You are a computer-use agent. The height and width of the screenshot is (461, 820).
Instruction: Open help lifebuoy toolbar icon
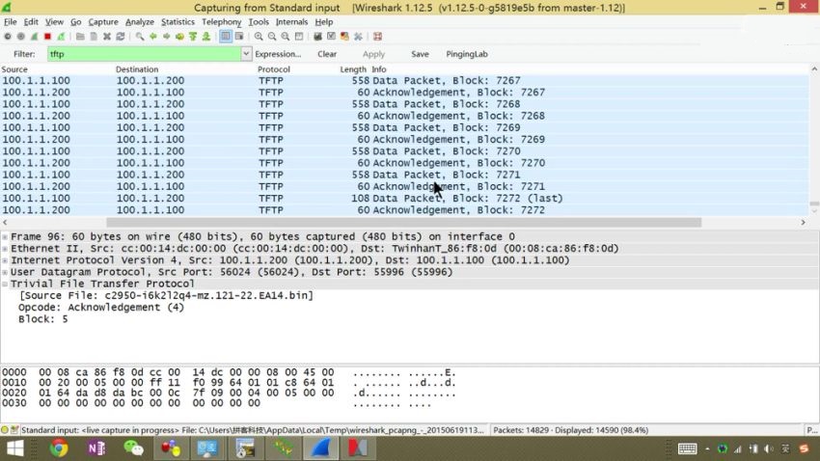click(377, 37)
